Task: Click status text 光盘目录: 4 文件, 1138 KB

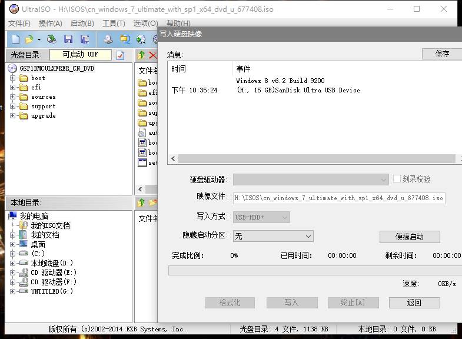Action: point(284,329)
